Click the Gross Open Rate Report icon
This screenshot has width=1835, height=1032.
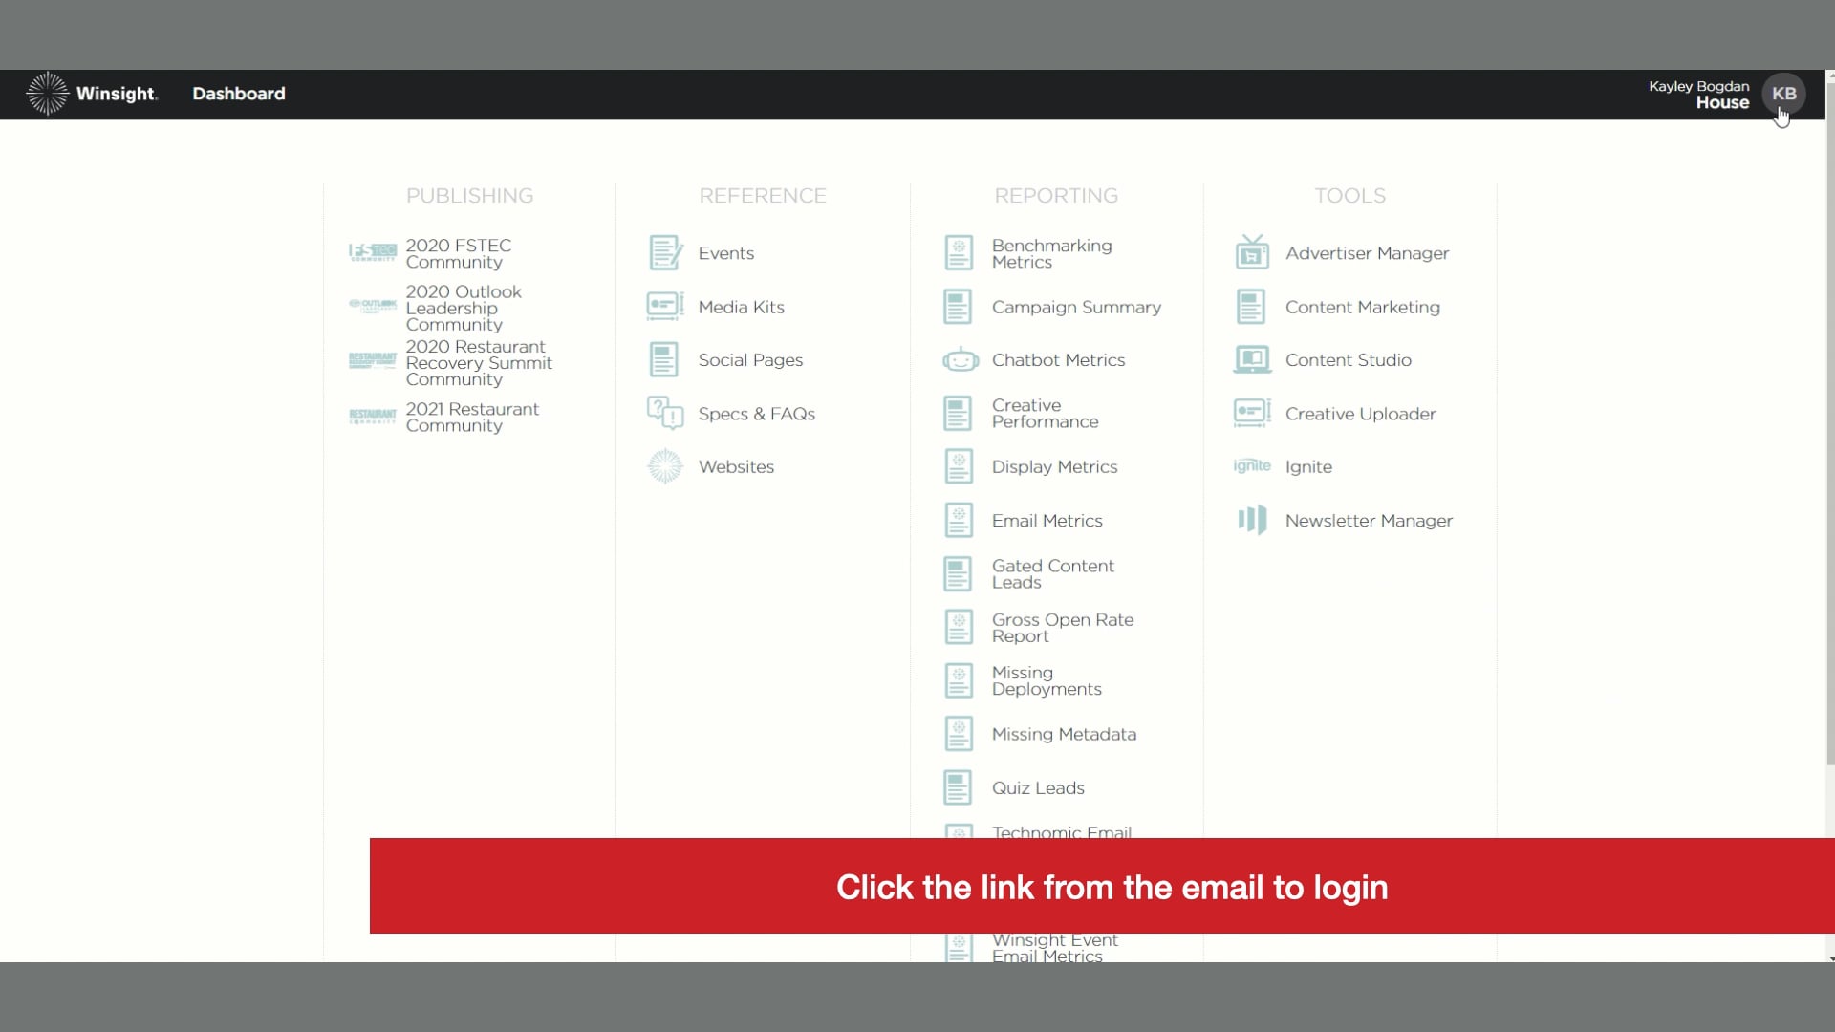pyautogui.click(x=959, y=628)
